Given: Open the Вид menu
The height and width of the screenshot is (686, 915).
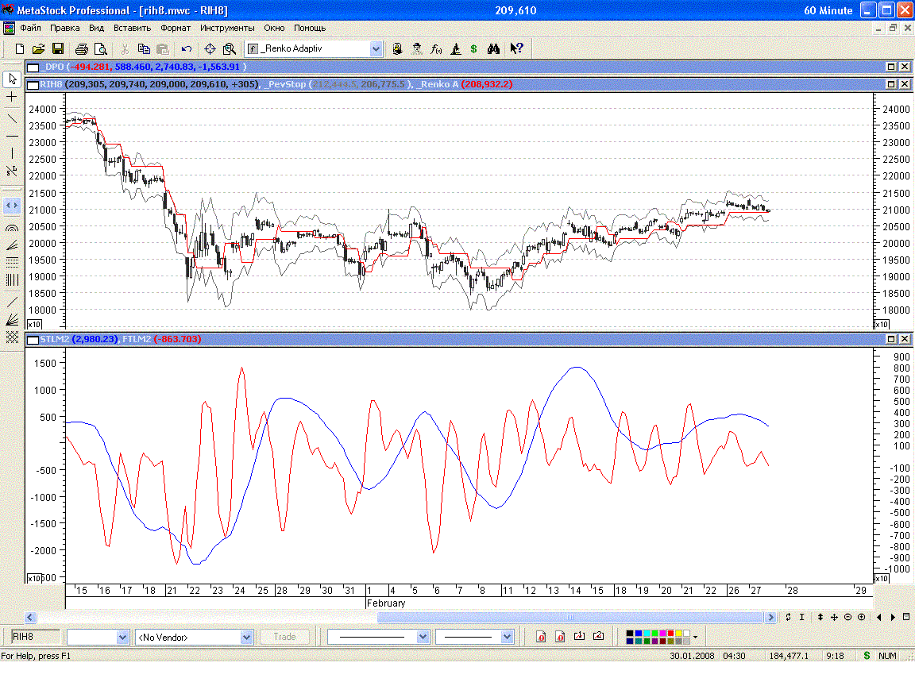Looking at the screenshot, I should (96, 28).
